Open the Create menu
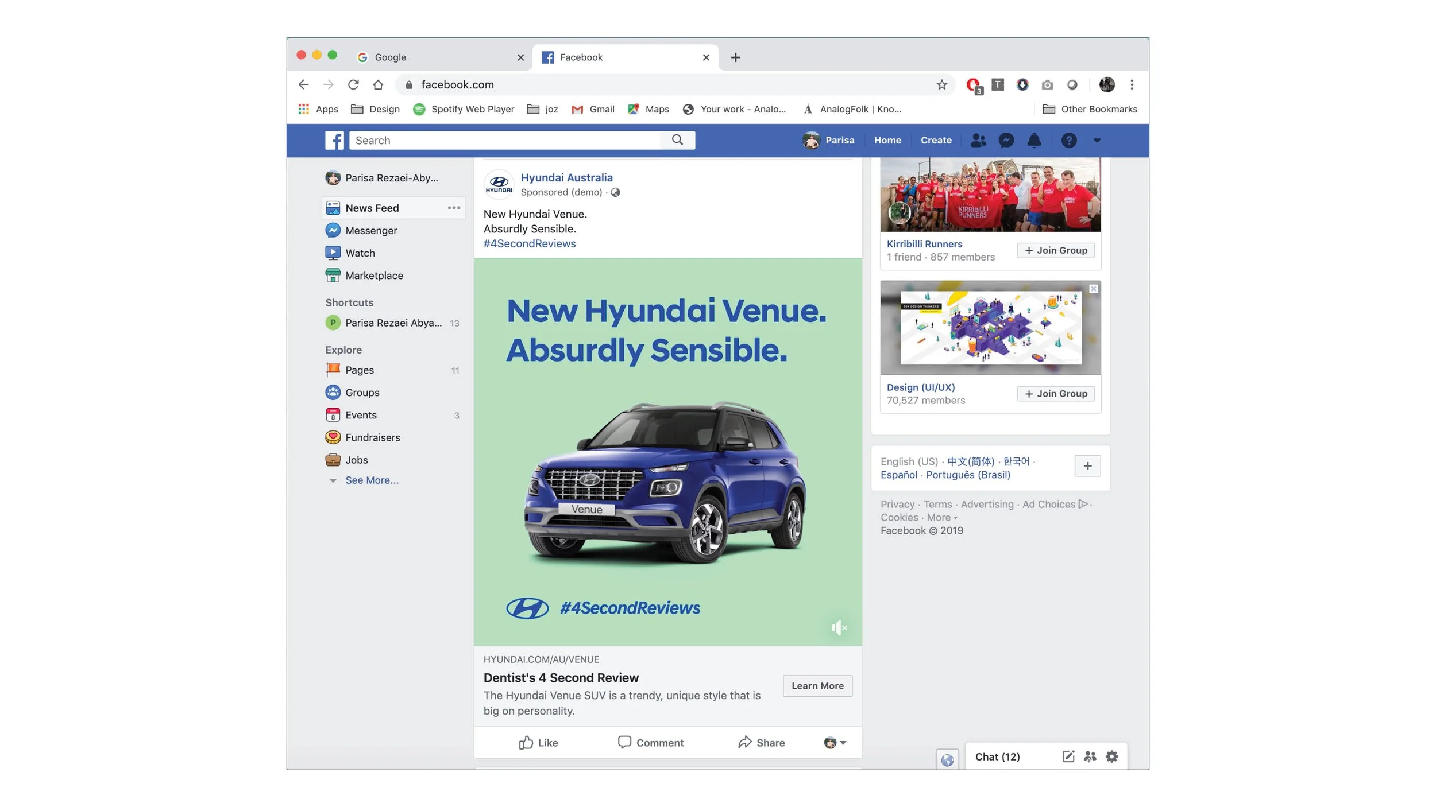Image resolution: width=1436 pixels, height=807 pixels. 936,140
